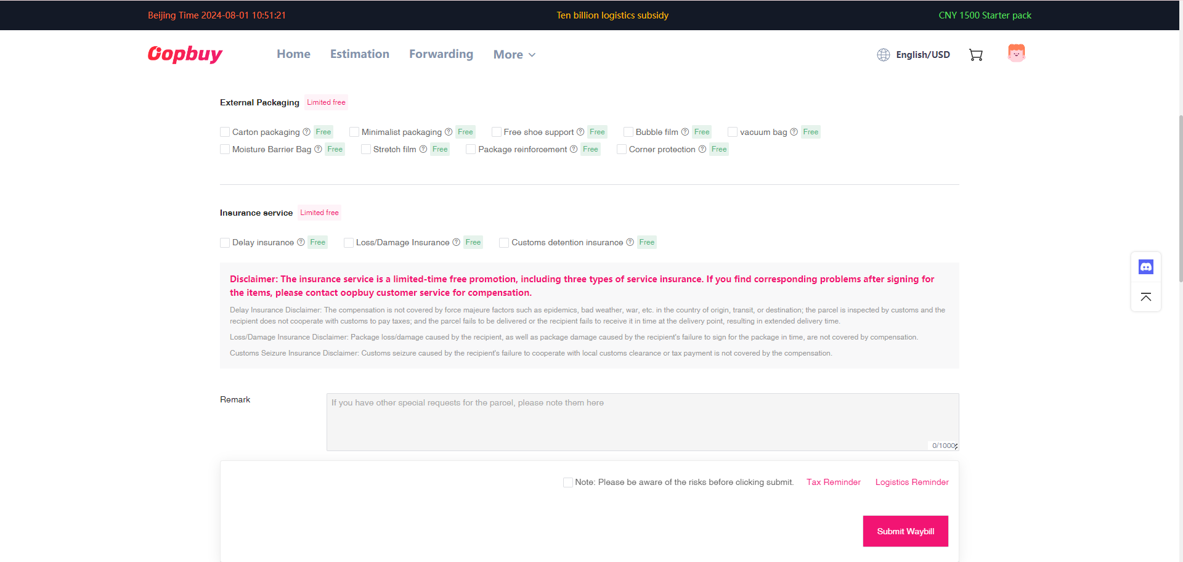Go to the Home page
This screenshot has height=562, width=1183.
click(293, 54)
